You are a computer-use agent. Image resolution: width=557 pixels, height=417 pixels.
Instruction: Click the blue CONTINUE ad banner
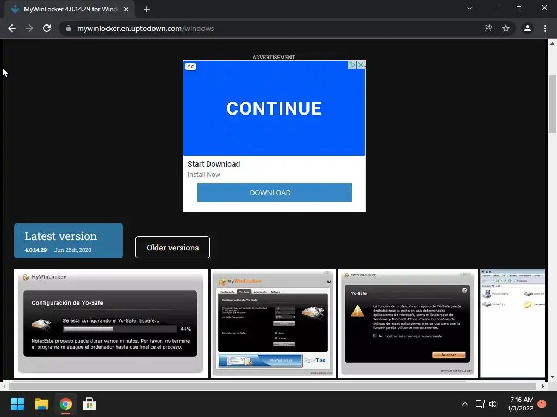(x=274, y=108)
